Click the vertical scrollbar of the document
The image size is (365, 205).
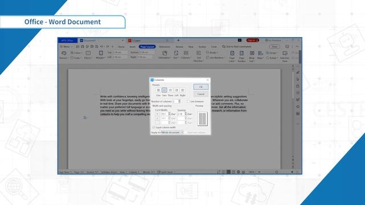pyautogui.click(x=293, y=85)
